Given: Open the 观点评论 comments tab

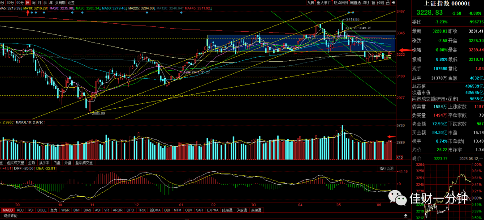Looking at the screenshot, I should 10,216.
